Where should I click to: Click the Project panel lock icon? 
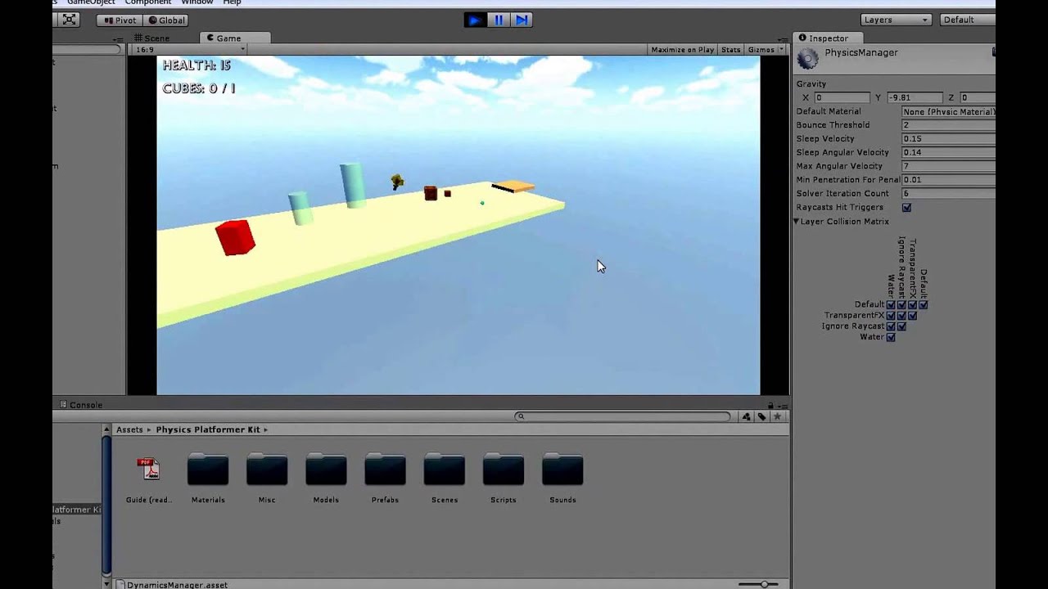pos(770,406)
